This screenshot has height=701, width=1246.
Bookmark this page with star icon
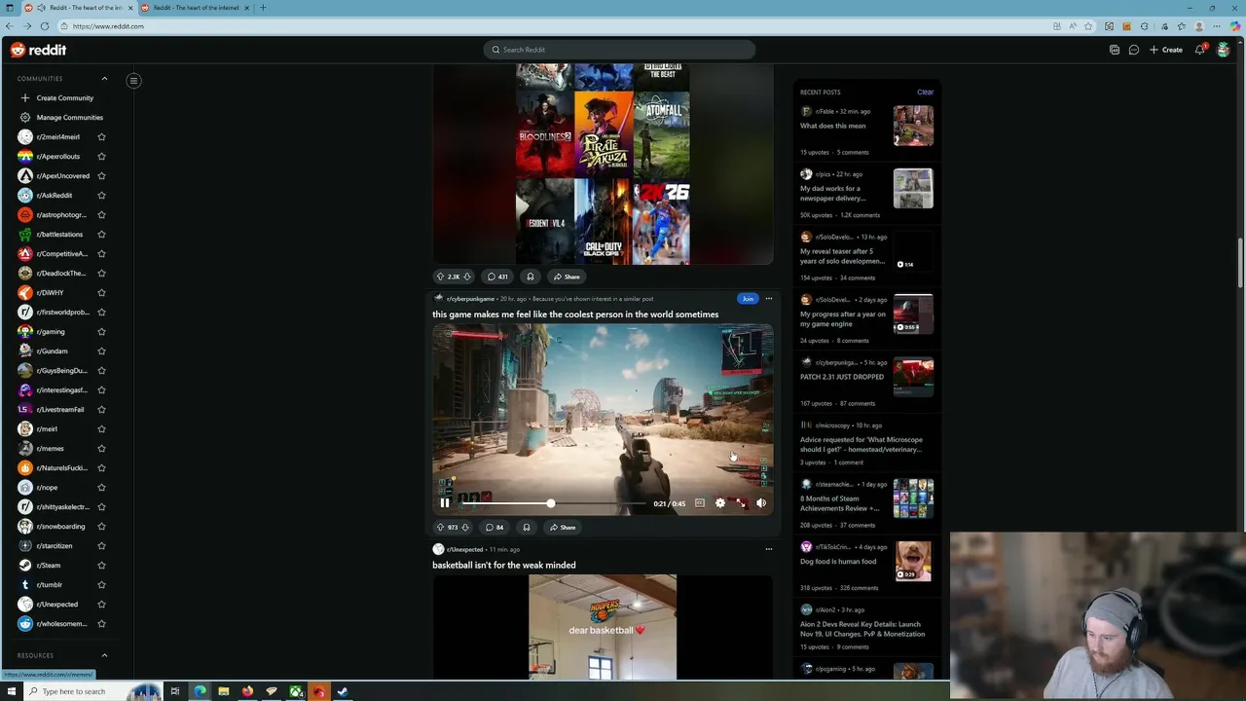1088,26
